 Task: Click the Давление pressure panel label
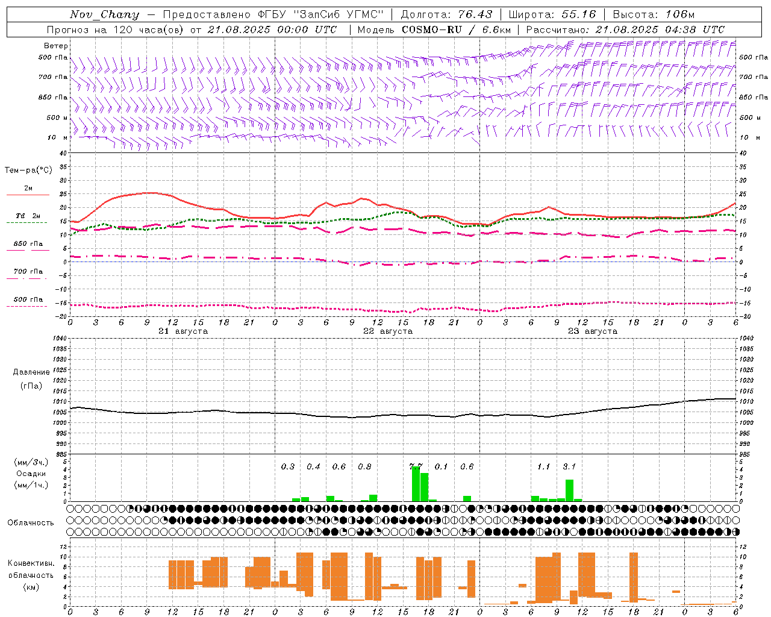(x=31, y=372)
